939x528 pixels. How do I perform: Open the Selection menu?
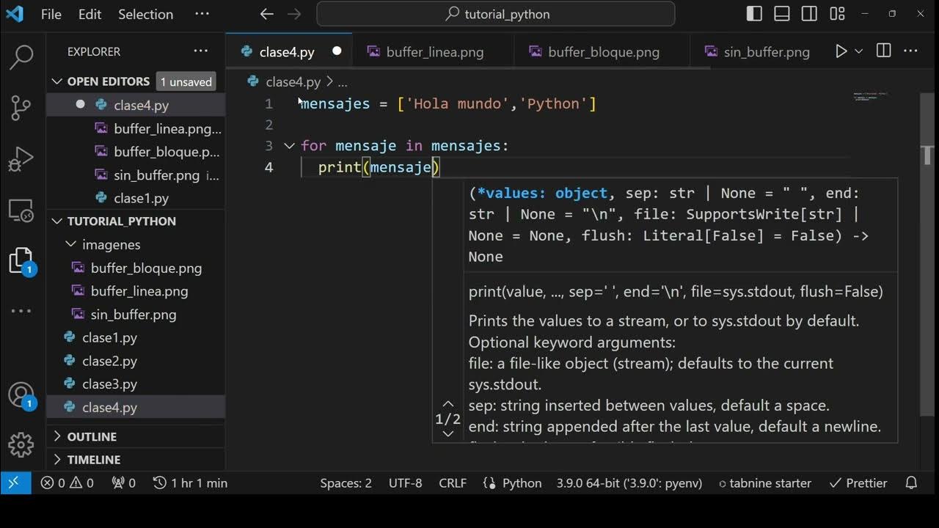point(145,14)
